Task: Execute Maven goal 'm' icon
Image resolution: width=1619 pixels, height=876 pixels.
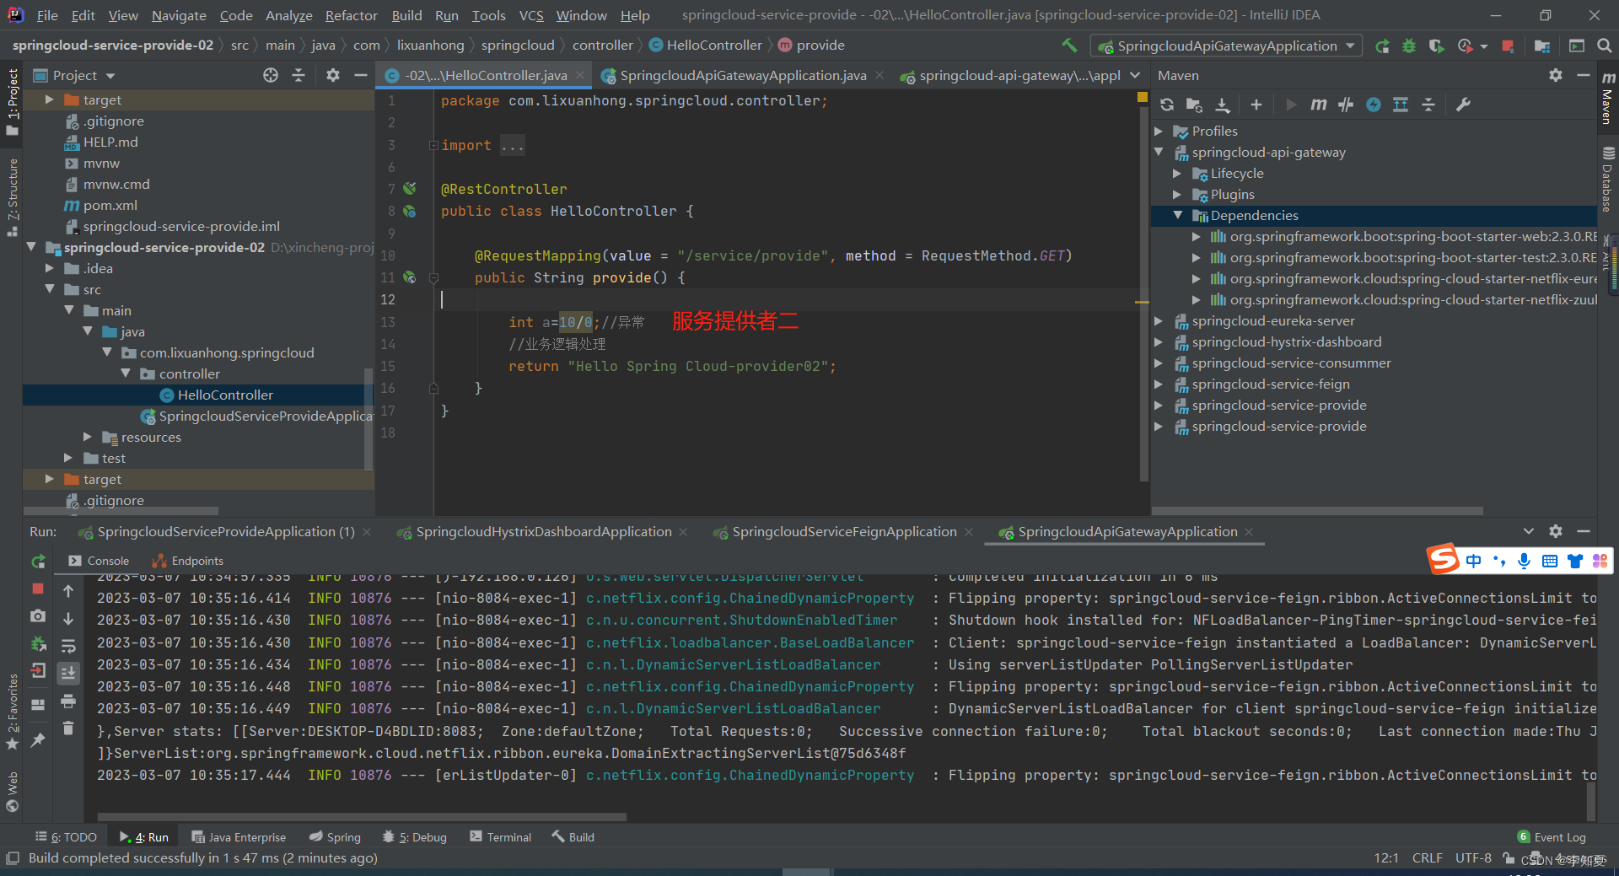Action: click(x=1319, y=105)
